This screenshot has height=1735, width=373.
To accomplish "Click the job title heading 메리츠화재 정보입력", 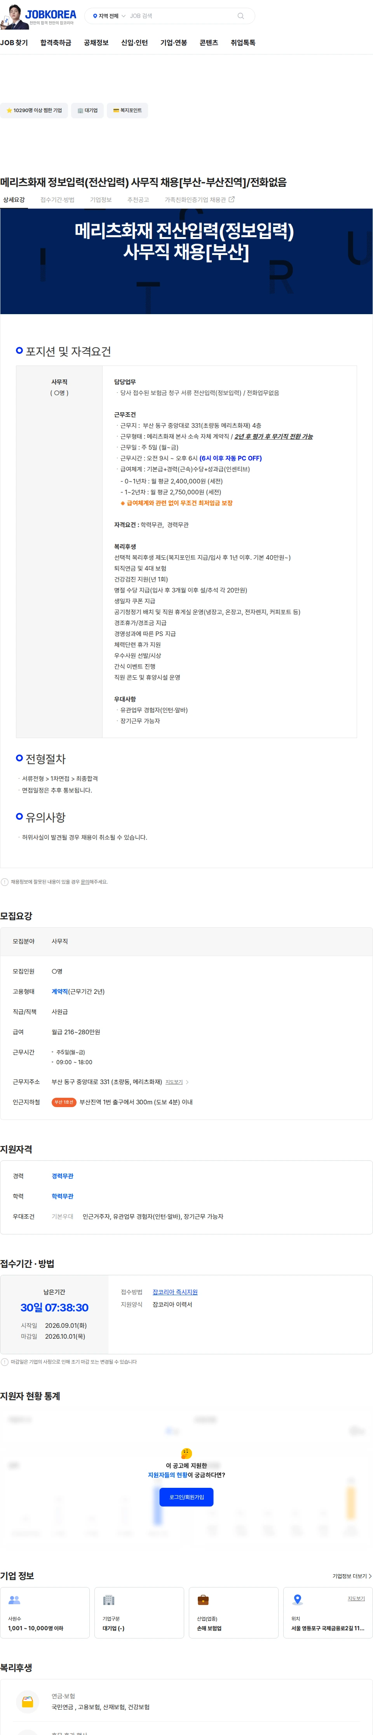I will pyautogui.click(x=143, y=182).
